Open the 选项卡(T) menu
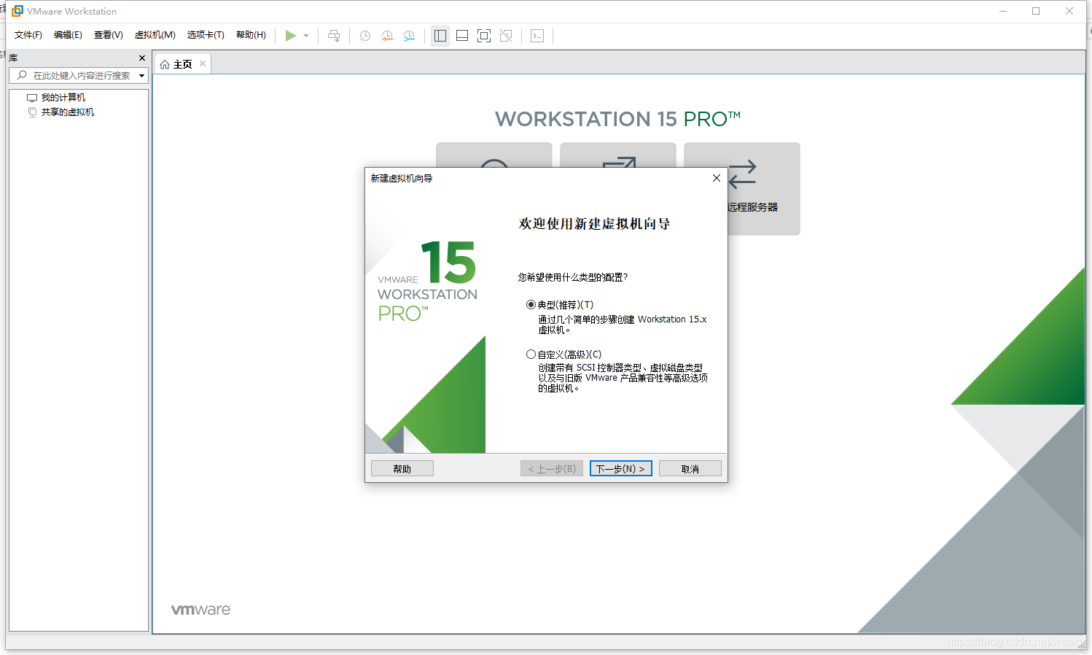Viewport: 1092px width, 655px height. [206, 35]
